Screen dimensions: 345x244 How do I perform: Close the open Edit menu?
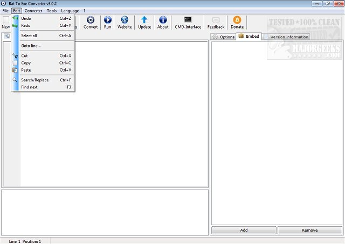coord(17,11)
